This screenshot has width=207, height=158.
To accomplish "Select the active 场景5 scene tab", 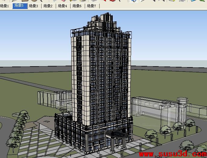I will click(x=20, y=6).
